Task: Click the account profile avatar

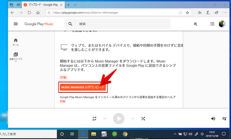Action: (222, 24)
